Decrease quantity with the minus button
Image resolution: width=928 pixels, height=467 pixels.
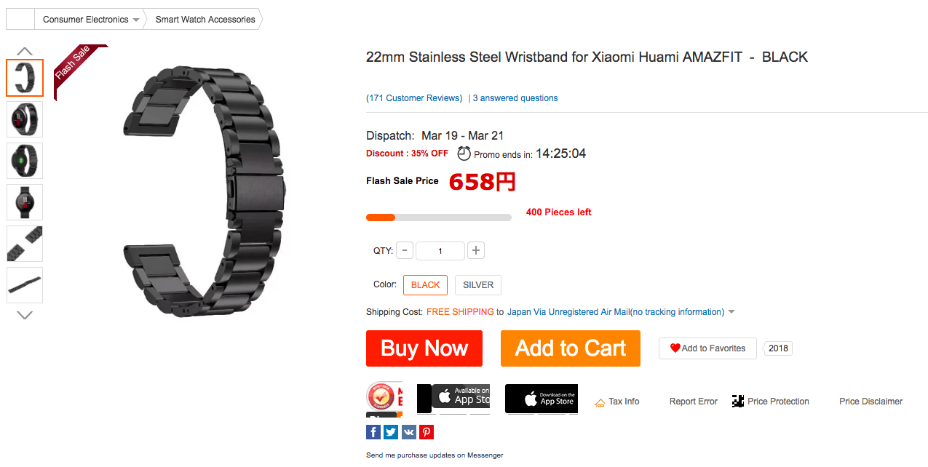point(405,250)
